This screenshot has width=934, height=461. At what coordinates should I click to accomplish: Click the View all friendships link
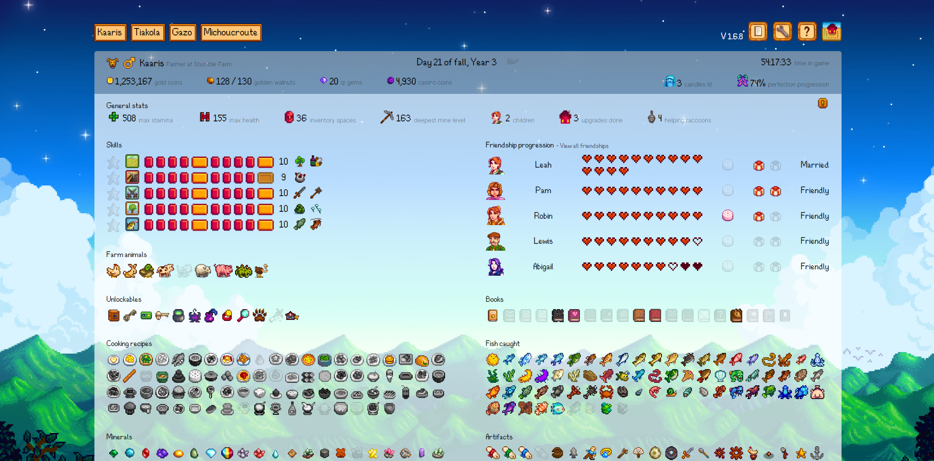point(584,146)
